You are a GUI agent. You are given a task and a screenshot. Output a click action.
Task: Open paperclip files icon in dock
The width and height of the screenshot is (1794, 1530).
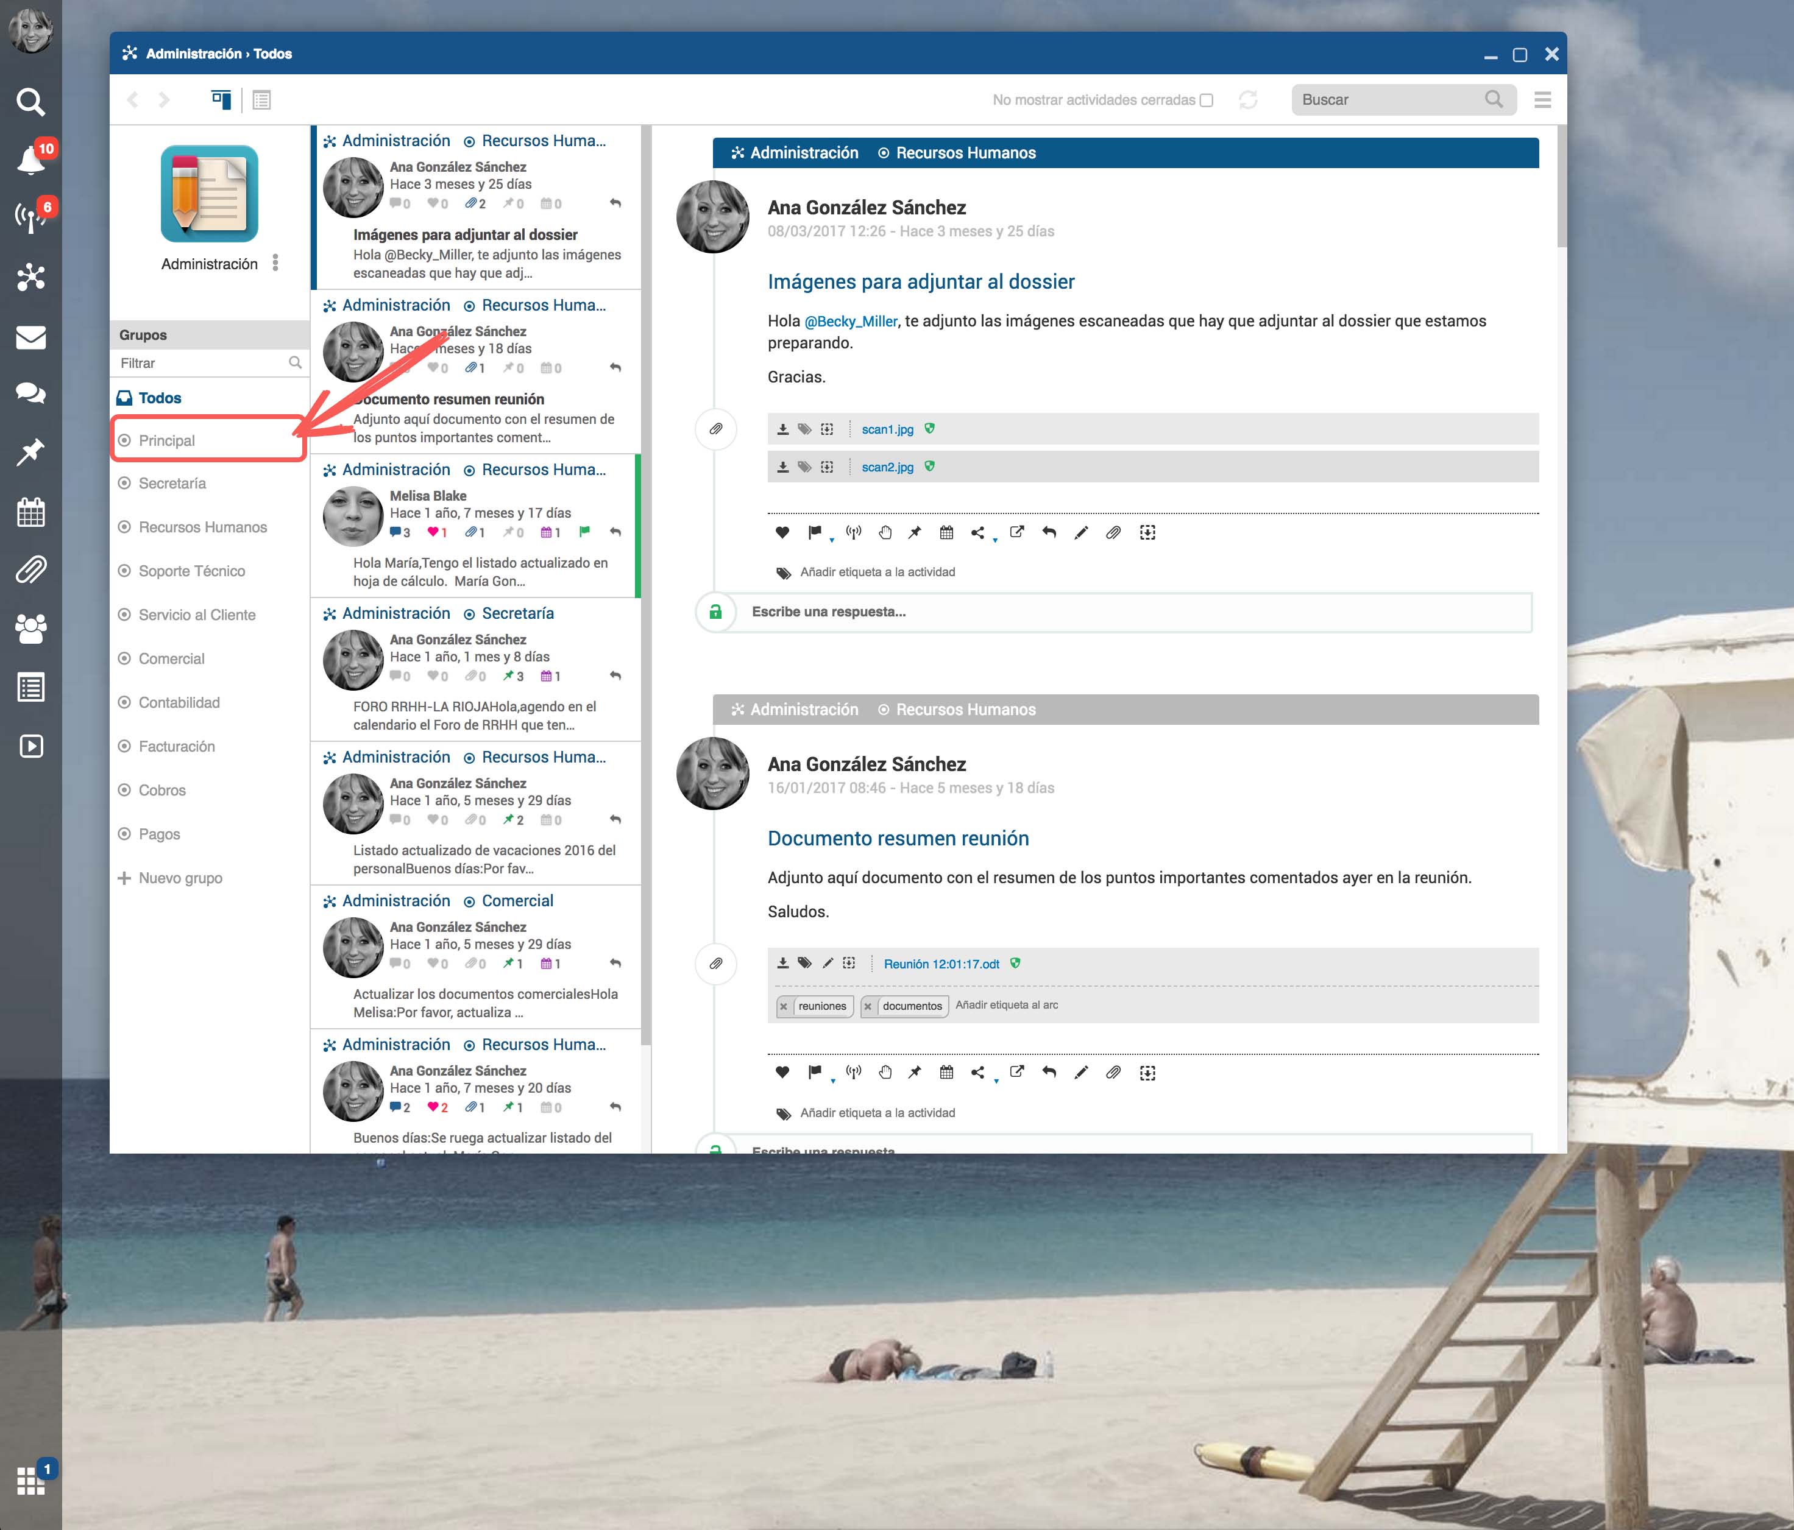pyautogui.click(x=31, y=570)
